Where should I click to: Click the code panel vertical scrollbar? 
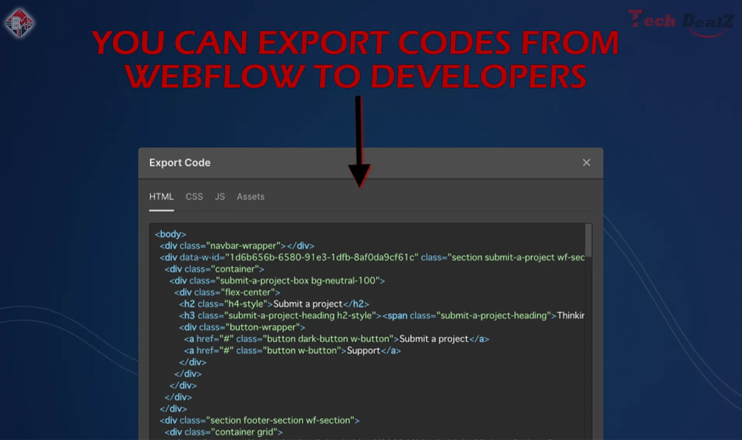point(588,241)
